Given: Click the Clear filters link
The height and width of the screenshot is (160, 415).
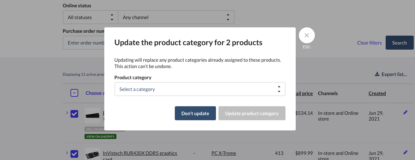Looking at the screenshot, I should pos(369,43).
